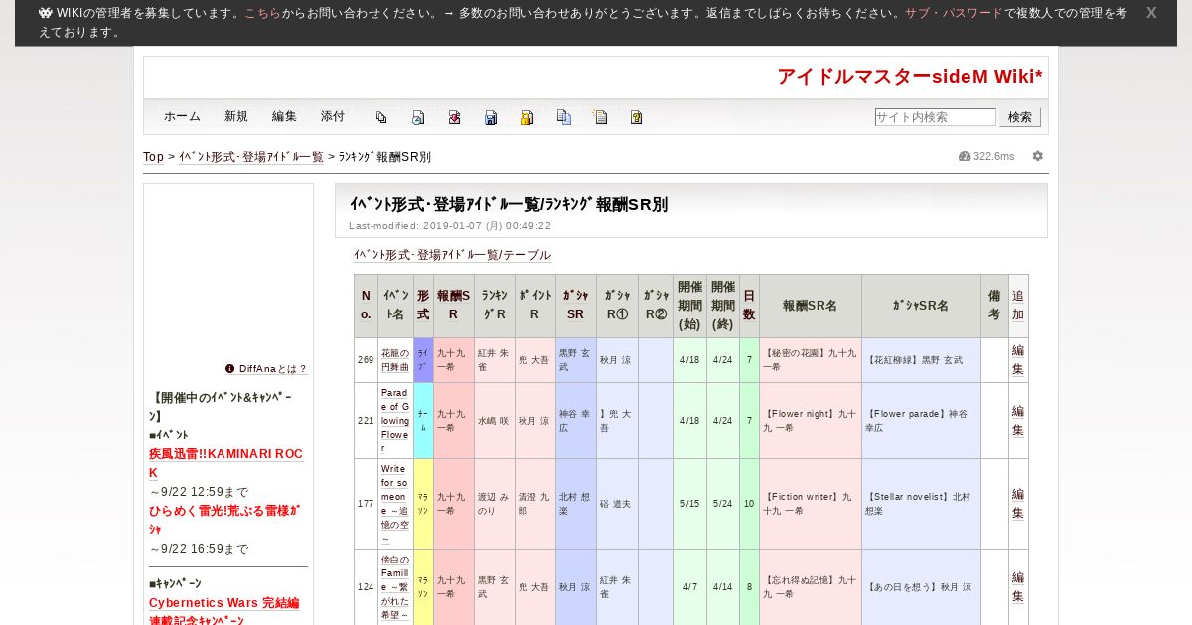The image size is (1192, 625).
Task: Open Parade of Glowing Flower event link
Action: [395, 421]
